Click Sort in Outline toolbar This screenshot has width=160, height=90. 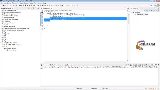coord(147,10)
